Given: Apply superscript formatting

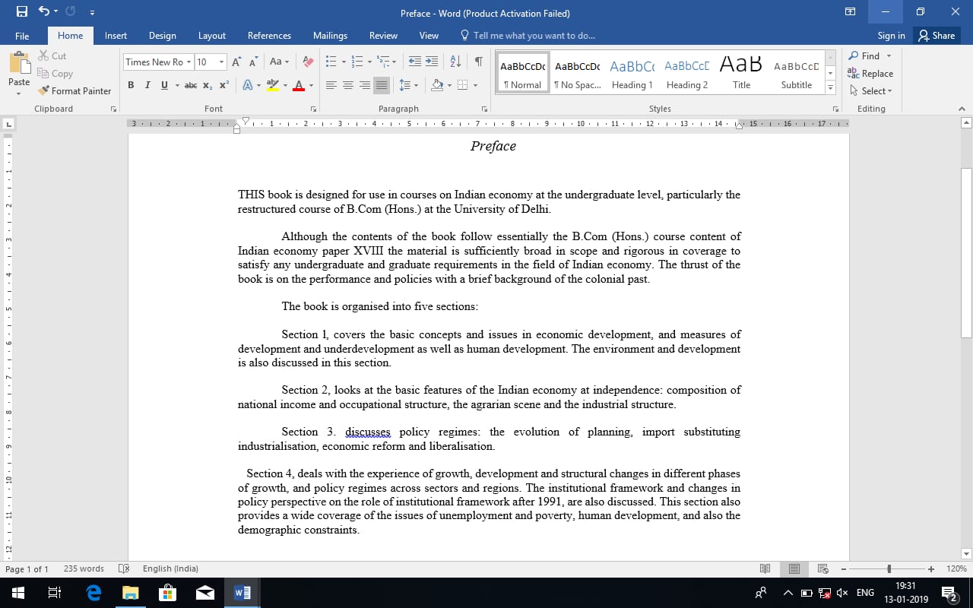Looking at the screenshot, I should point(224,85).
